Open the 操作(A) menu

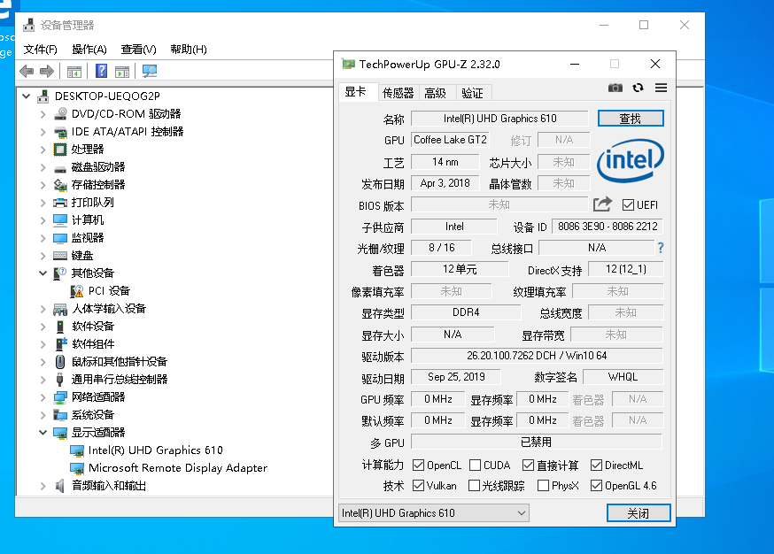(89, 50)
